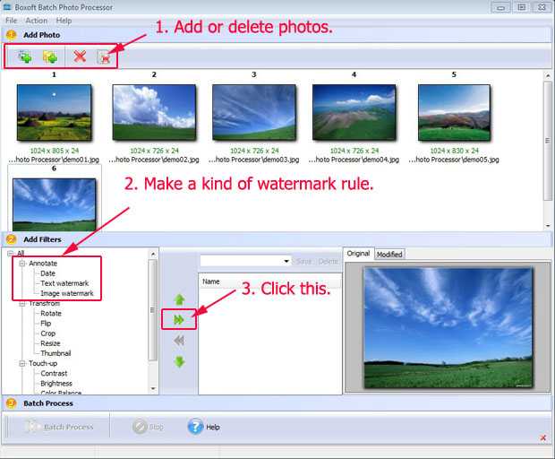The height and width of the screenshot is (459, 555).
Task: Select the Thumbnail filter
Action: (55, 353)
